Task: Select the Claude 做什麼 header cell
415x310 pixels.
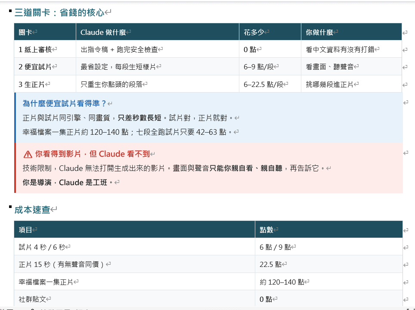Action: 158,32
